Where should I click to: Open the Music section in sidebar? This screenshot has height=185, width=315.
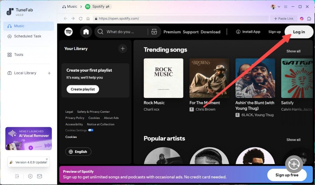coord(29,26)
